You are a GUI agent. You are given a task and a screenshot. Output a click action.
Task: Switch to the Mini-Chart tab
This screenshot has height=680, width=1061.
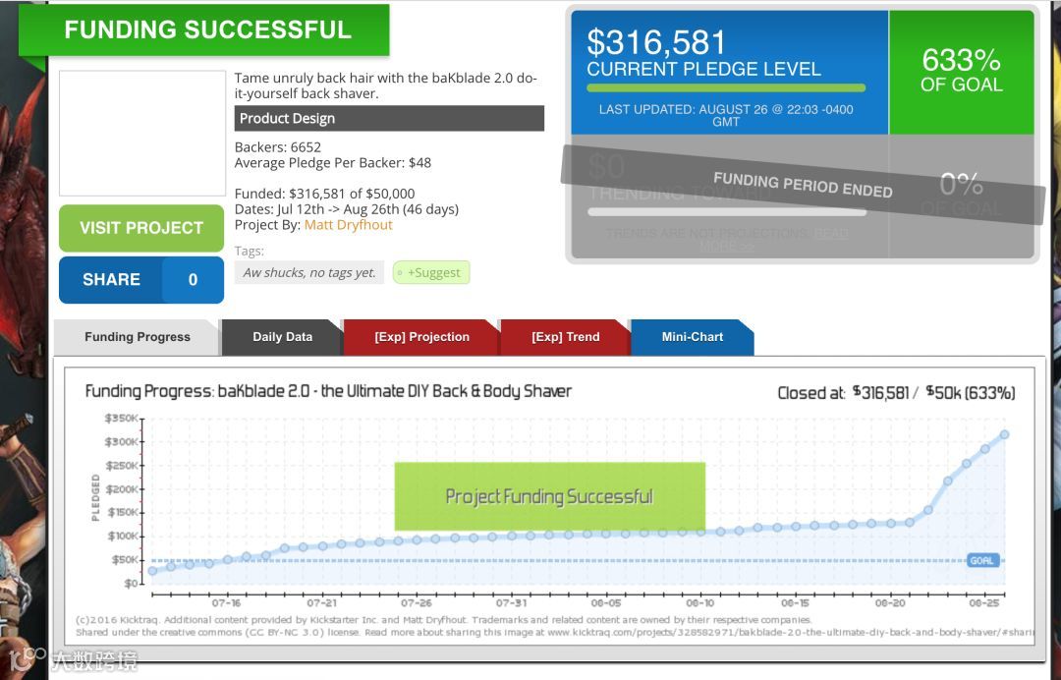tap(693, 337)
